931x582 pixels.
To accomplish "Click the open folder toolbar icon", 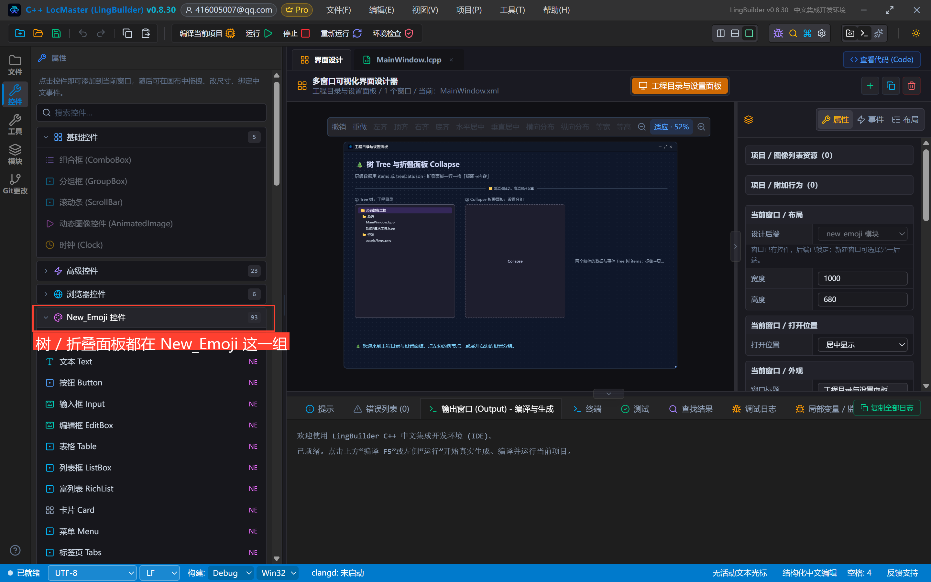I will (38, 34).
